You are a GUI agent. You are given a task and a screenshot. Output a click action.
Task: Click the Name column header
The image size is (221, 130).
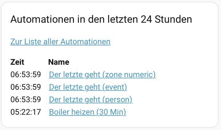pyautogui.click(x=59, y=62)
